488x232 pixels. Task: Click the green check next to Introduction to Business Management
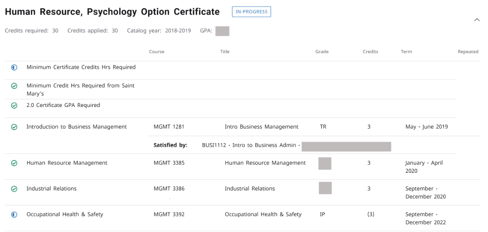click(x=14, y=127)
